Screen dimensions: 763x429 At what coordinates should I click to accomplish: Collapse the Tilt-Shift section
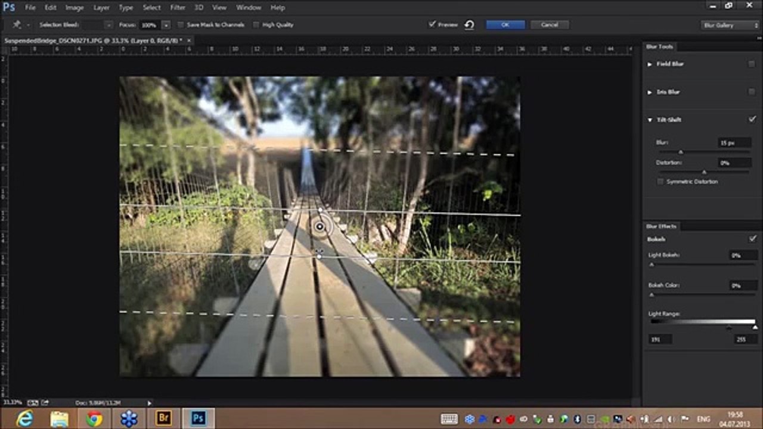(650, 120)
